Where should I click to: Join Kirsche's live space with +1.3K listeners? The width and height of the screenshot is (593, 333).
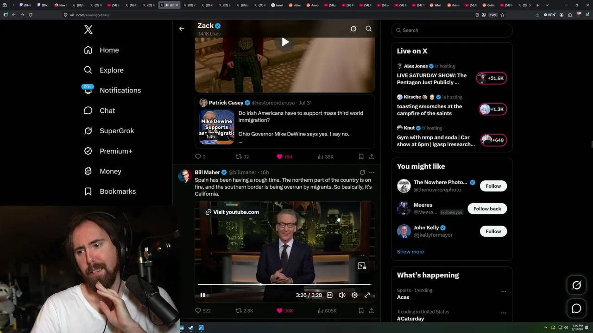[493, 109]
